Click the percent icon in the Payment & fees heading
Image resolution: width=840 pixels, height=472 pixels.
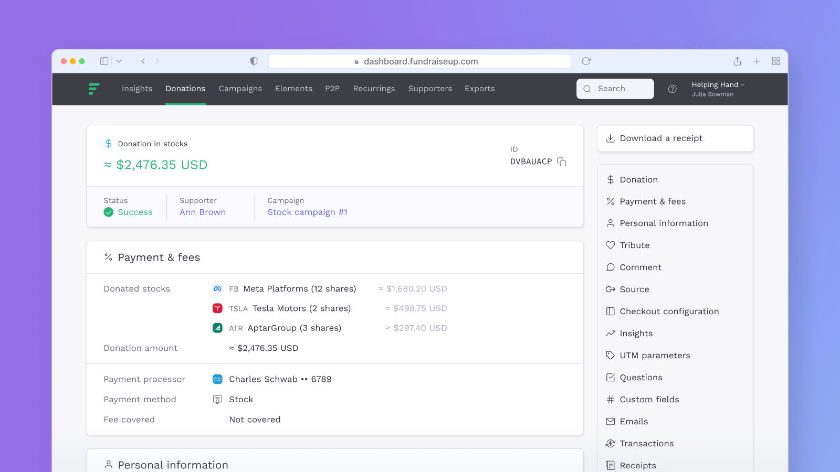[108, 257]
